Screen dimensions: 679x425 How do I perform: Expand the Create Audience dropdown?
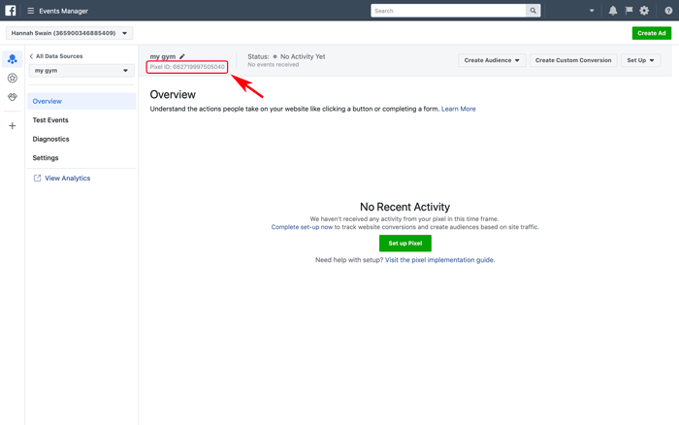(492, 60)
